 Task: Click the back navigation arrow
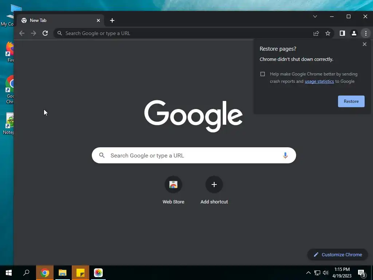click(22, 33)
